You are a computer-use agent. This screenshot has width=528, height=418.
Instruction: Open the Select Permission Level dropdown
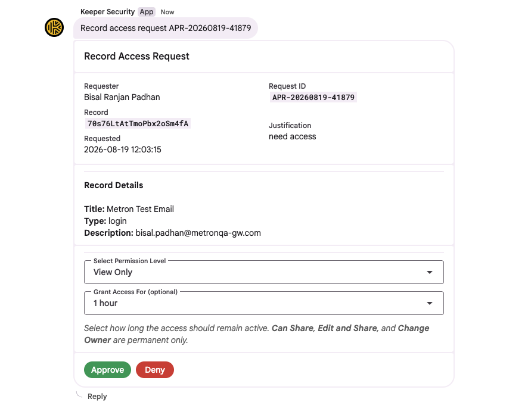[x=263, y=272]
